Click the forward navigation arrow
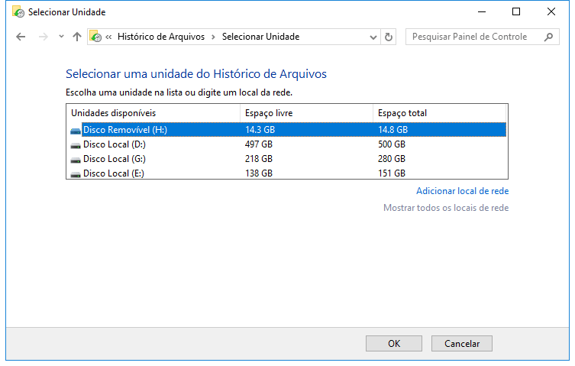 tap(44, 37)
